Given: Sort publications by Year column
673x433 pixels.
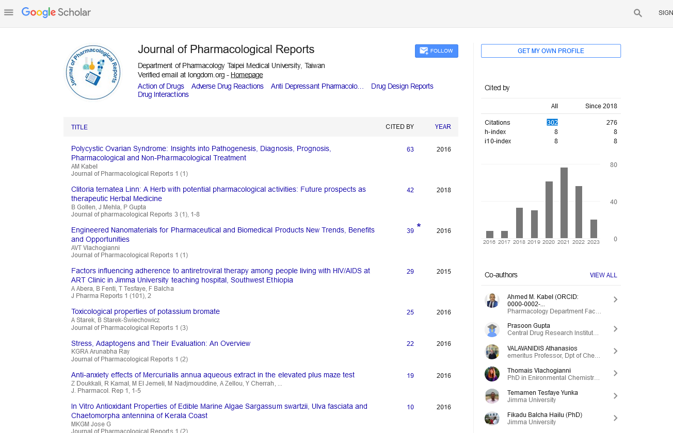Looking at the screenshot, I should pos(442,127).
